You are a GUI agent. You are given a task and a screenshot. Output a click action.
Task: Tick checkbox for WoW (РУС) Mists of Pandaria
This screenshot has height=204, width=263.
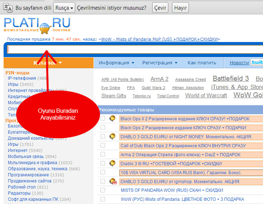pyautogui.click(x=103, y=199)
